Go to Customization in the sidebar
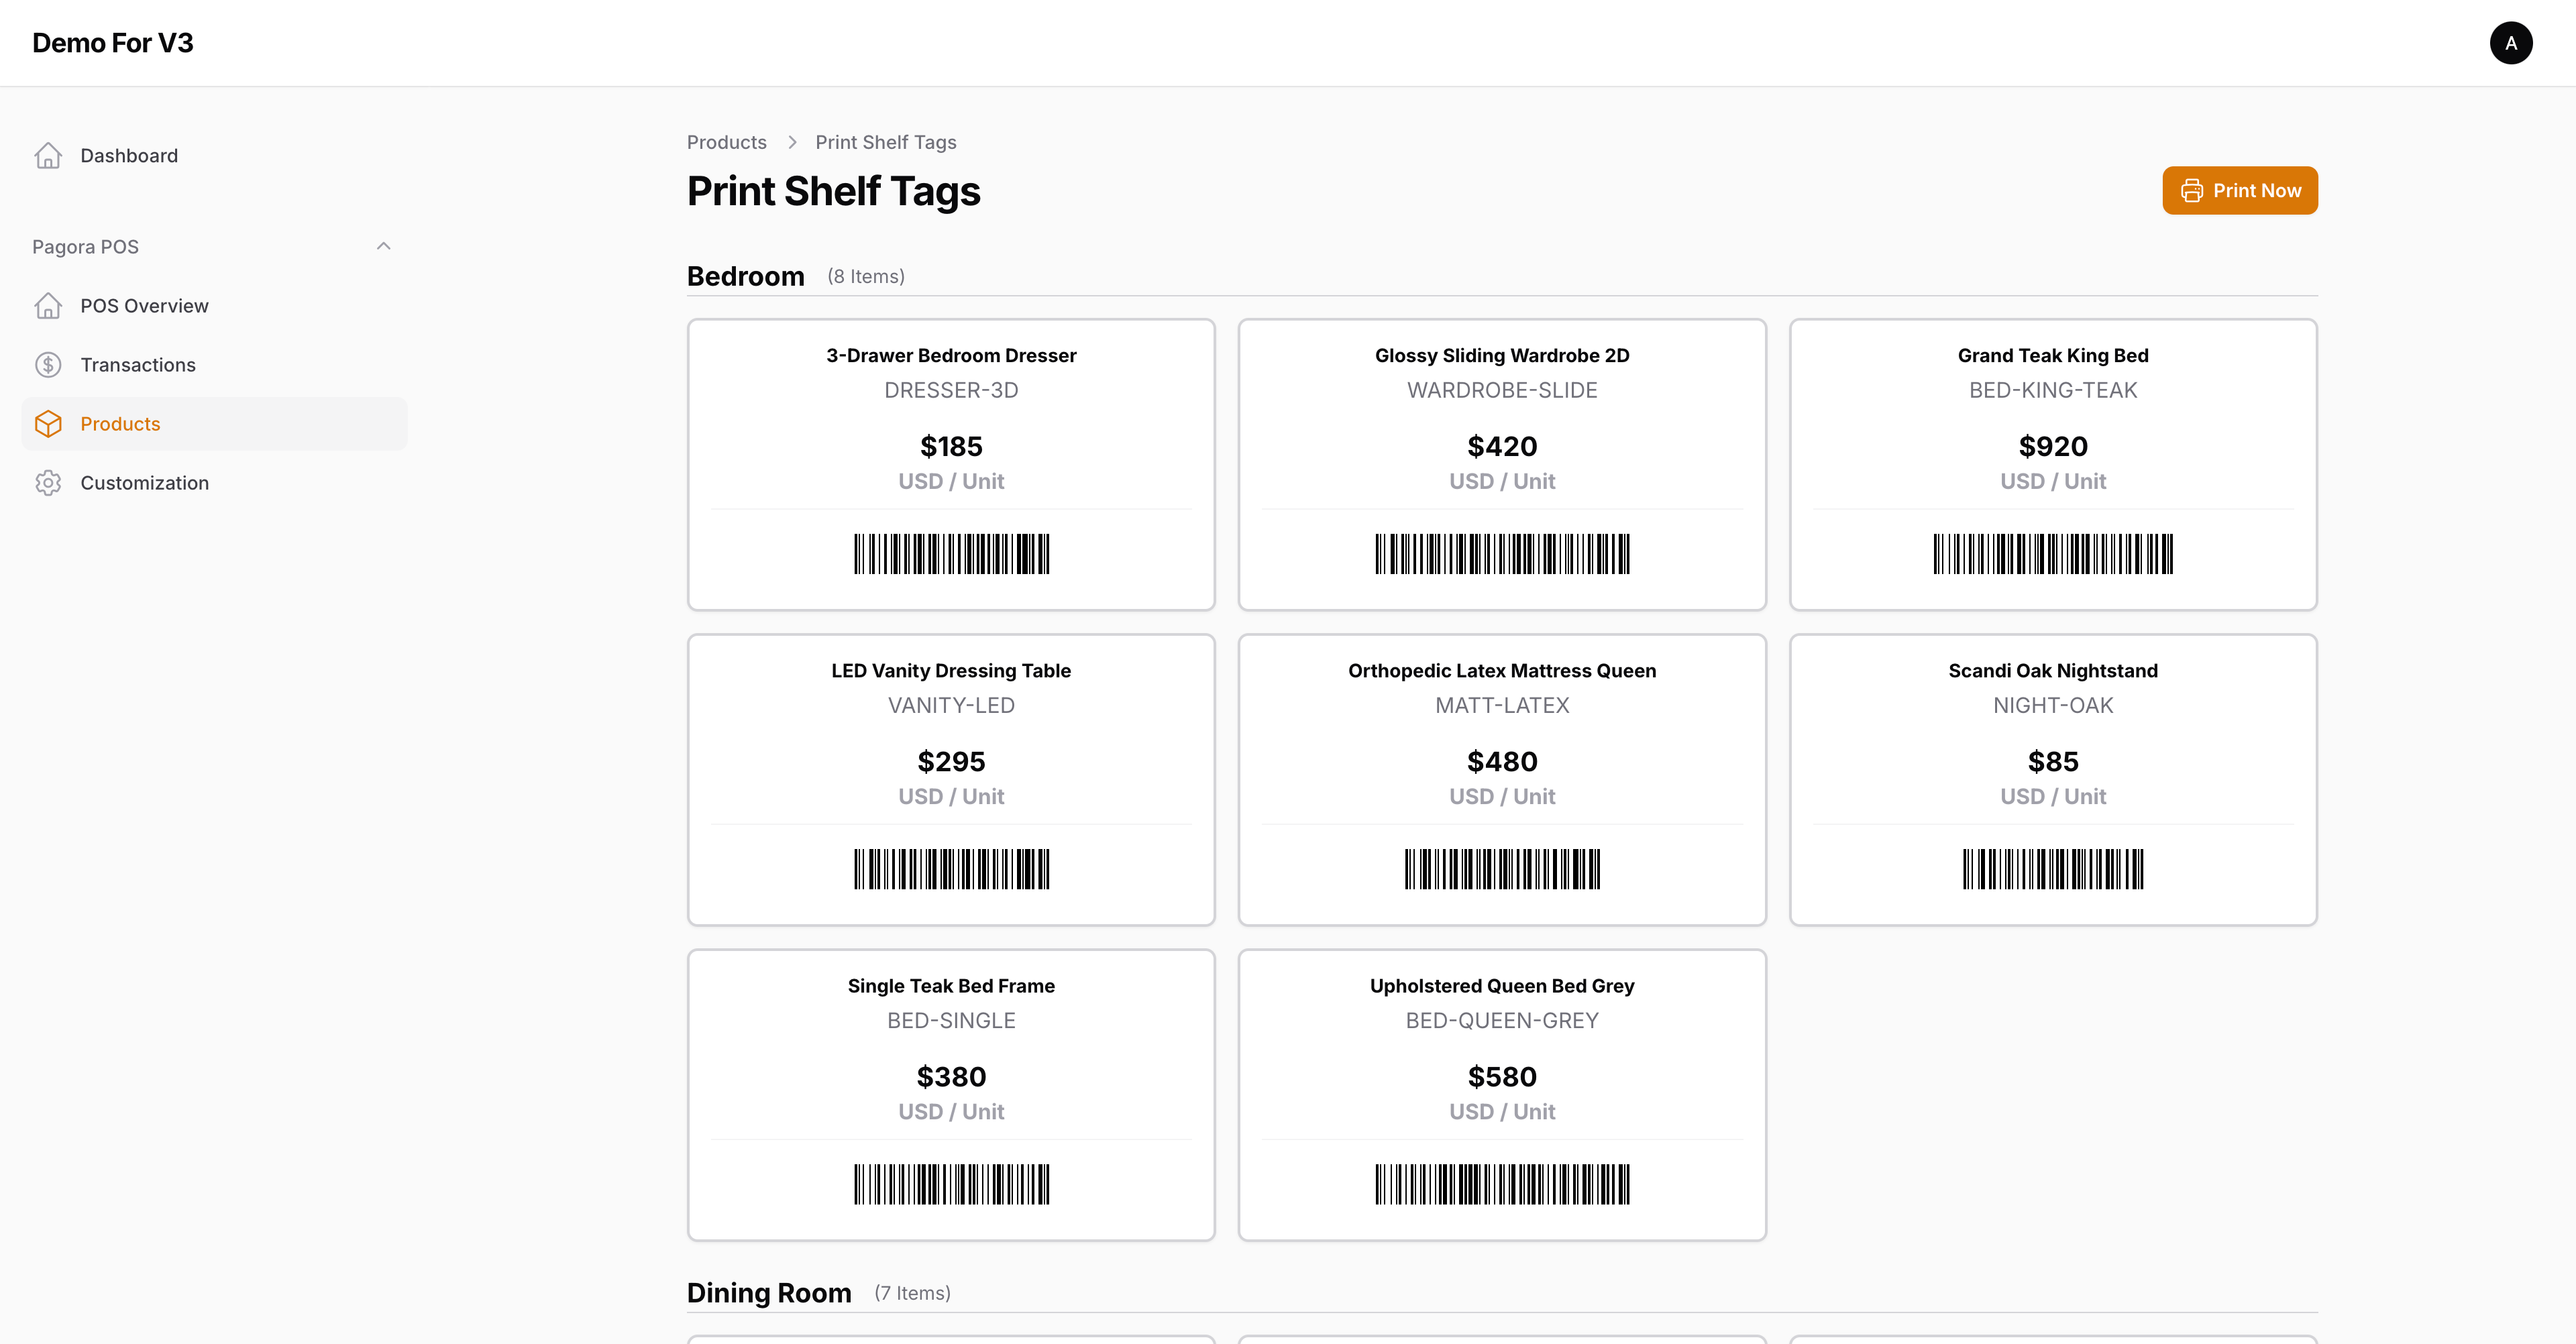This screenshot has width=2576, height=1344. click(144, 483)
